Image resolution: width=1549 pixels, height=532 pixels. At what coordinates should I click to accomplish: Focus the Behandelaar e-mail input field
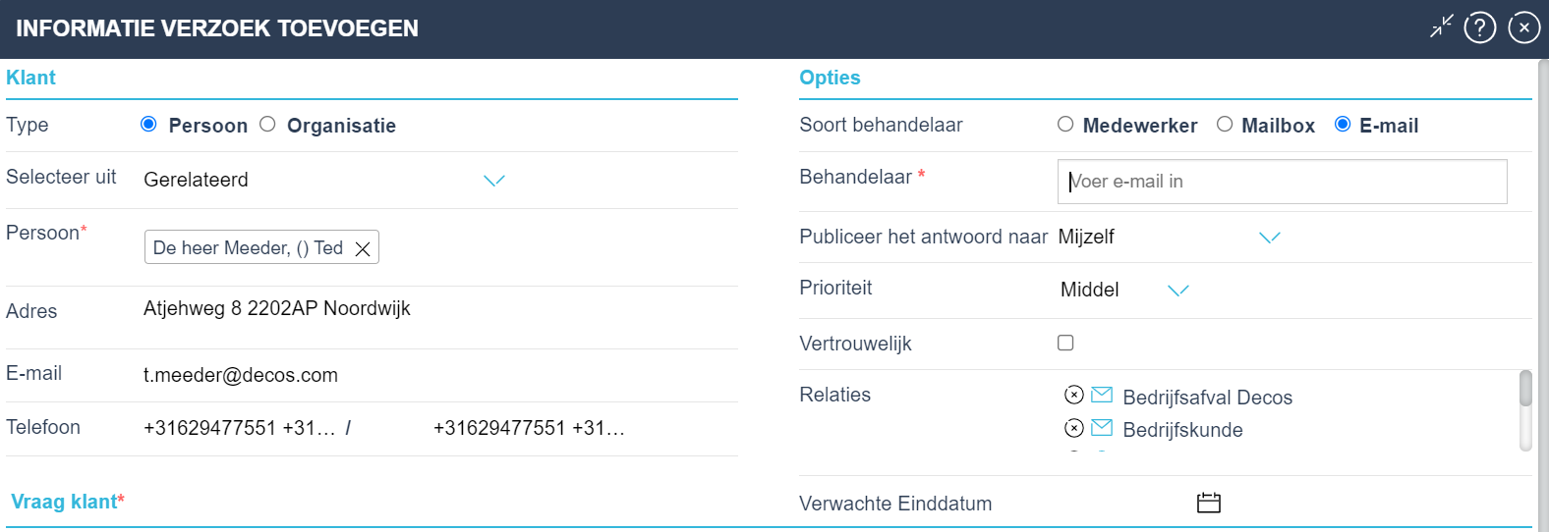tap(1282, 182)
